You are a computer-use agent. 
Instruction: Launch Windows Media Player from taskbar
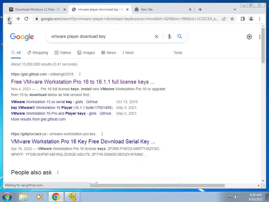point(39,197)
